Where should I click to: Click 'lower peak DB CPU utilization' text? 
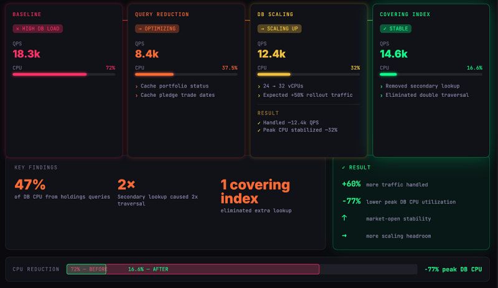click(x=411, y=202)
